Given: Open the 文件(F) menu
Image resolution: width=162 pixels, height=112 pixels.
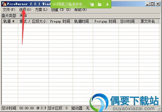Looking at the screenshot, I should click(x=9, y=10).
